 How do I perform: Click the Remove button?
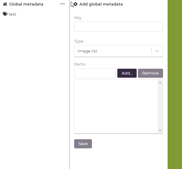click(150, 73)
